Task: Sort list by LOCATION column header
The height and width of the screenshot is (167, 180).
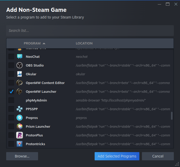Action: pos(84,43)
